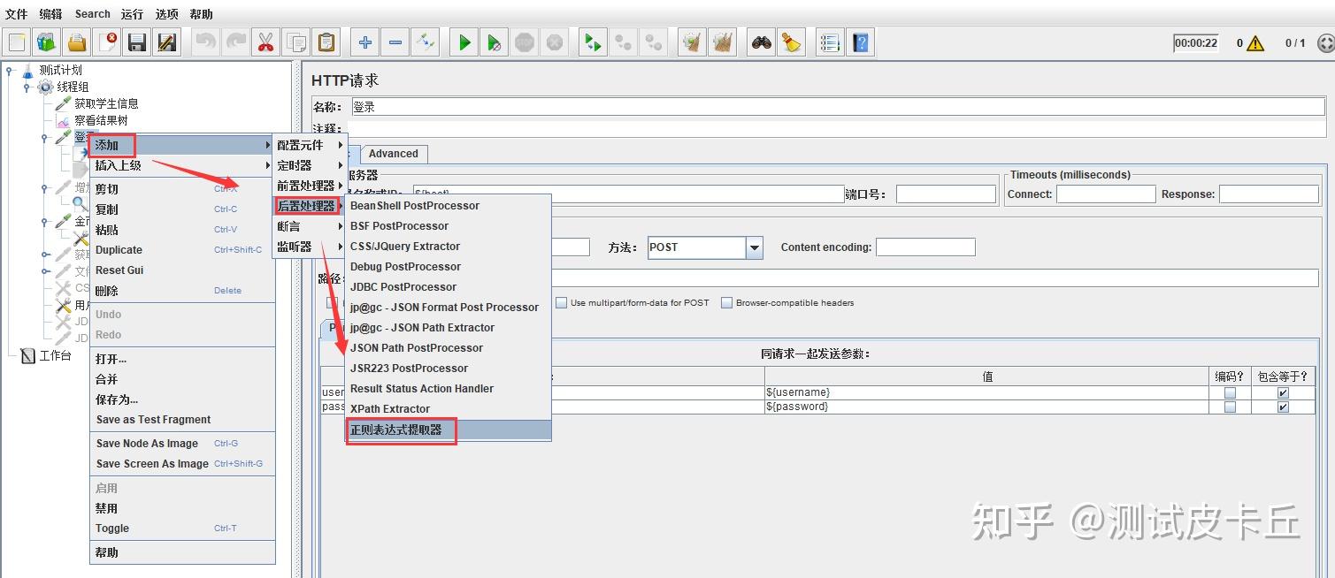Expand the 监听器 submenu

point(310,247)
